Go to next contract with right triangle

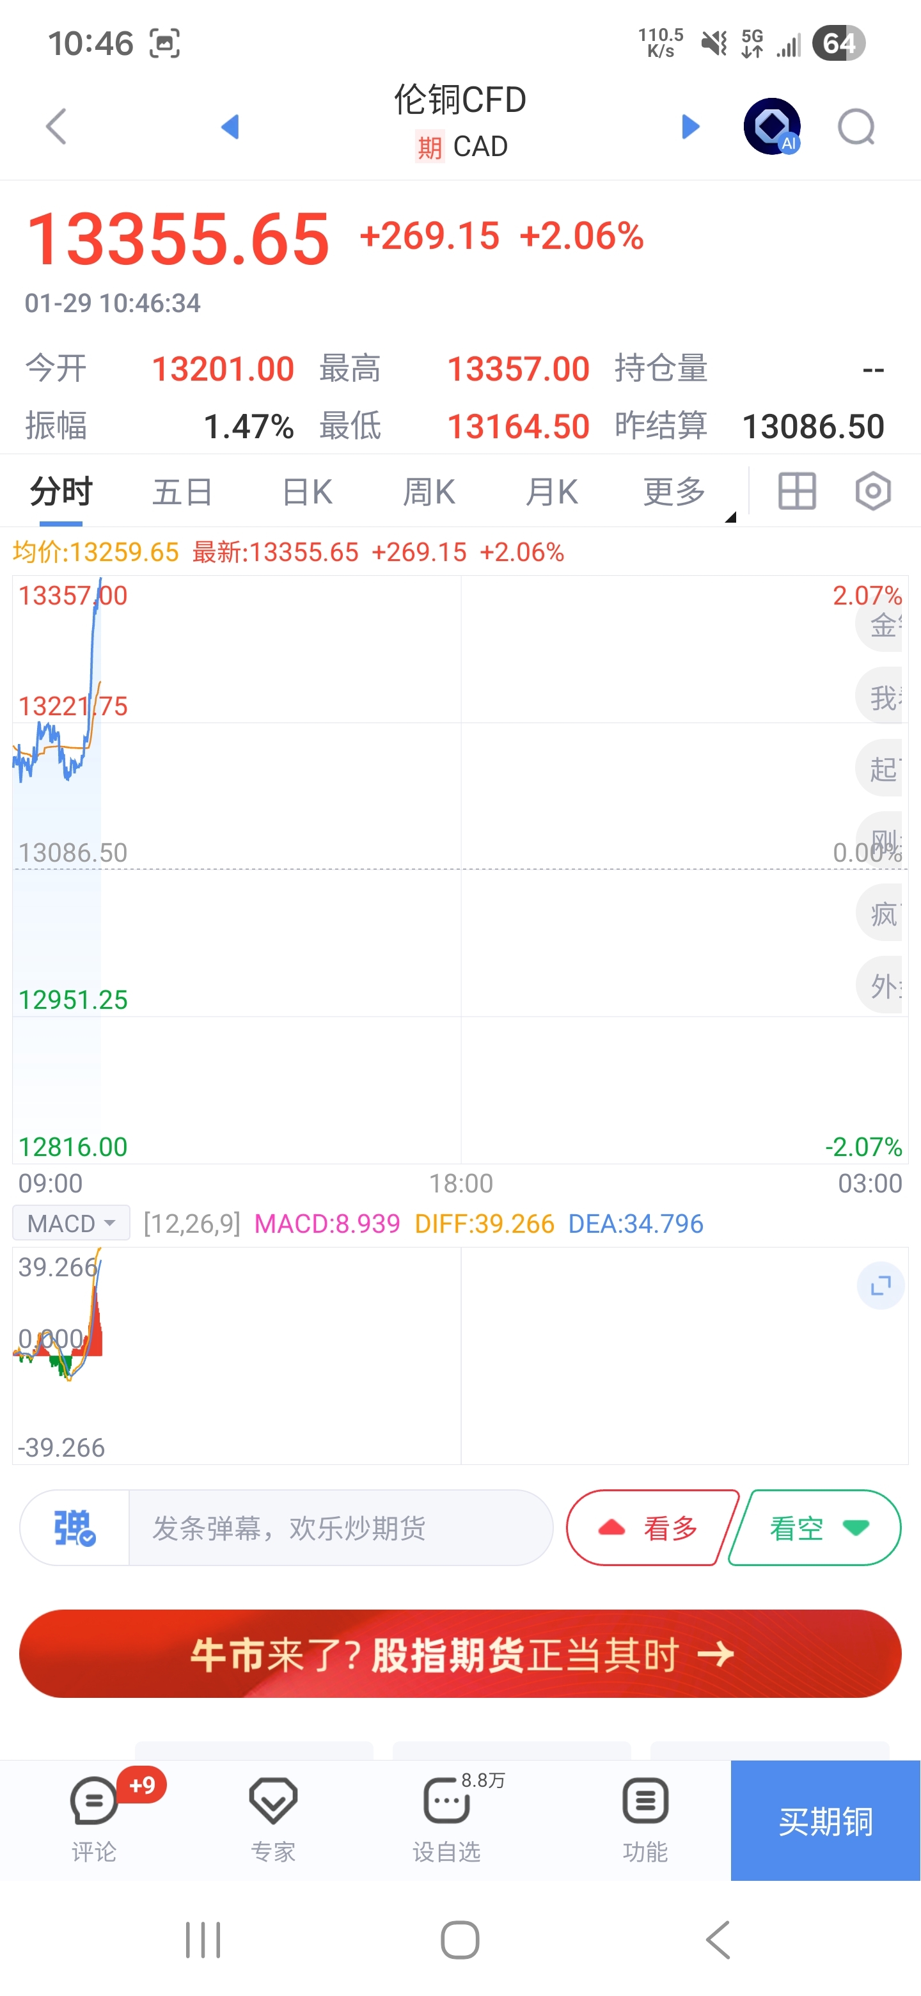(690, 126)
